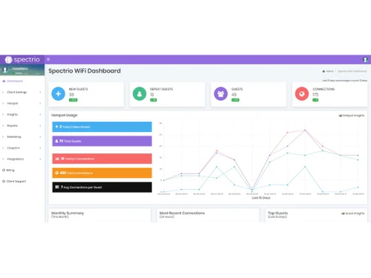Click the CONNECTIONS value 175
The width and height of the screenshot is (371, 278).
point(315,95)
